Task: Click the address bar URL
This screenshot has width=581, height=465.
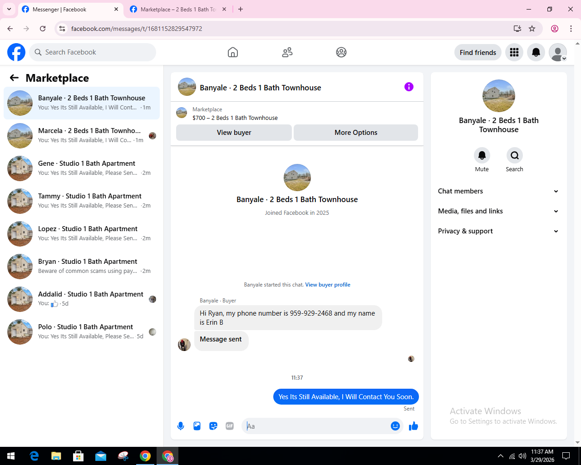Action: click(137, 29)
